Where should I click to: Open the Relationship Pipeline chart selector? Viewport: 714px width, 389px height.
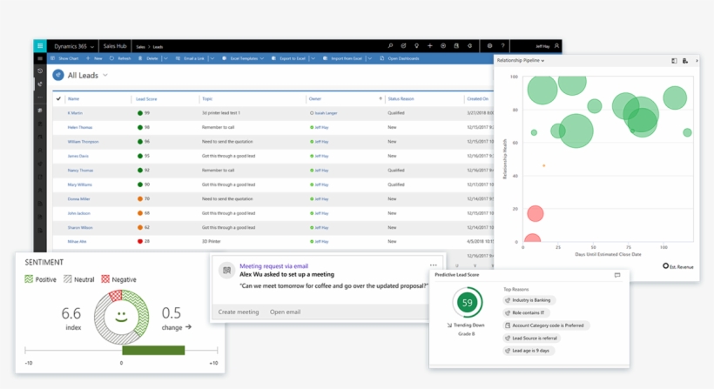coord(521,61)
